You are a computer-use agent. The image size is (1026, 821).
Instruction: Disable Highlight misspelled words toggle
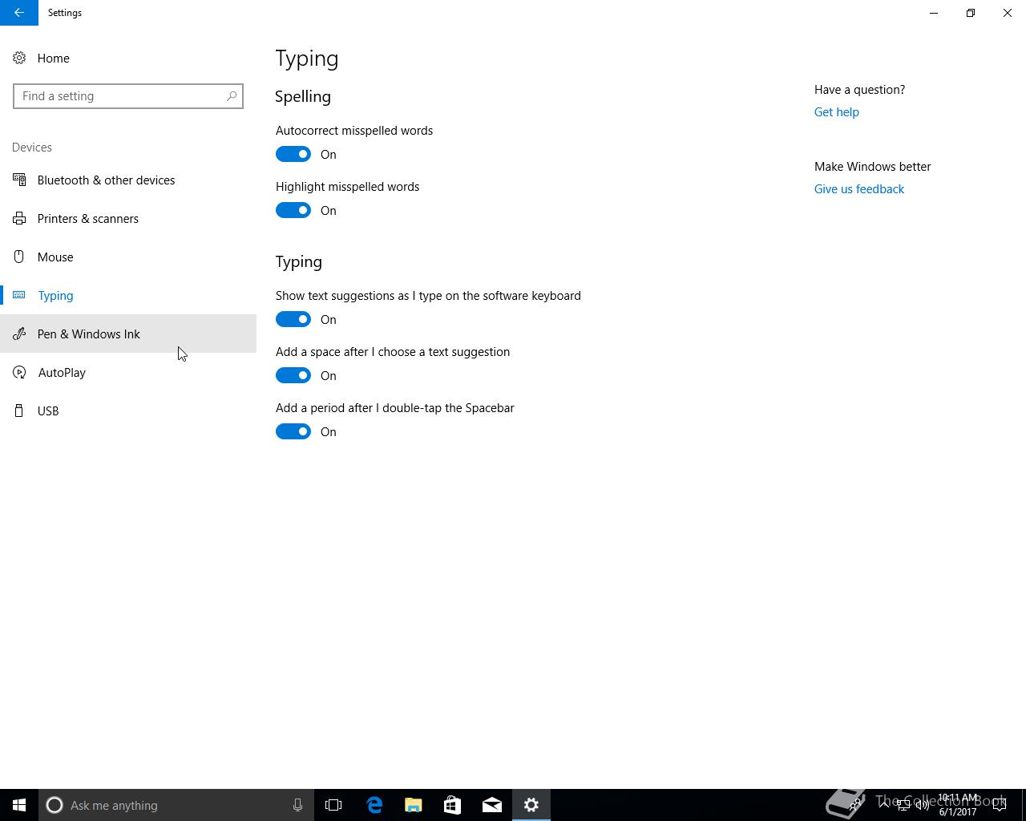pyautogui.click(x=293, y=210)
